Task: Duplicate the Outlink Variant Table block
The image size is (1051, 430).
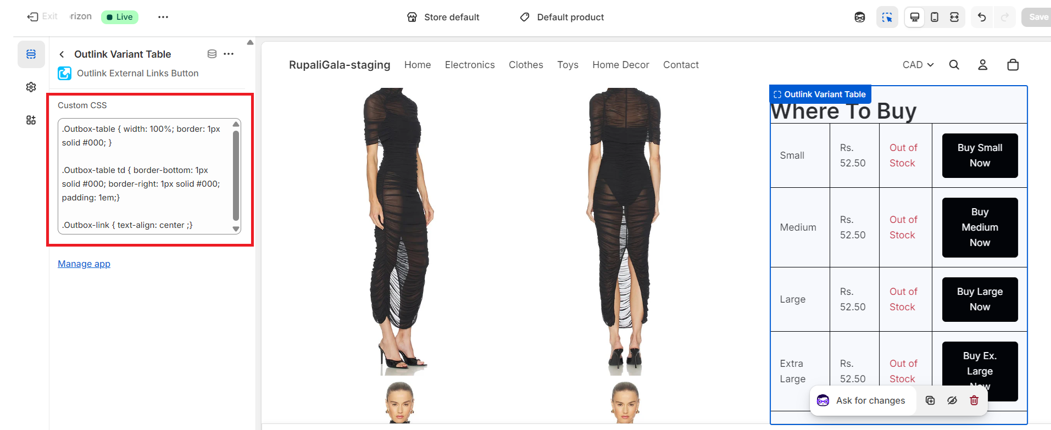Action: tap(930, 400)
